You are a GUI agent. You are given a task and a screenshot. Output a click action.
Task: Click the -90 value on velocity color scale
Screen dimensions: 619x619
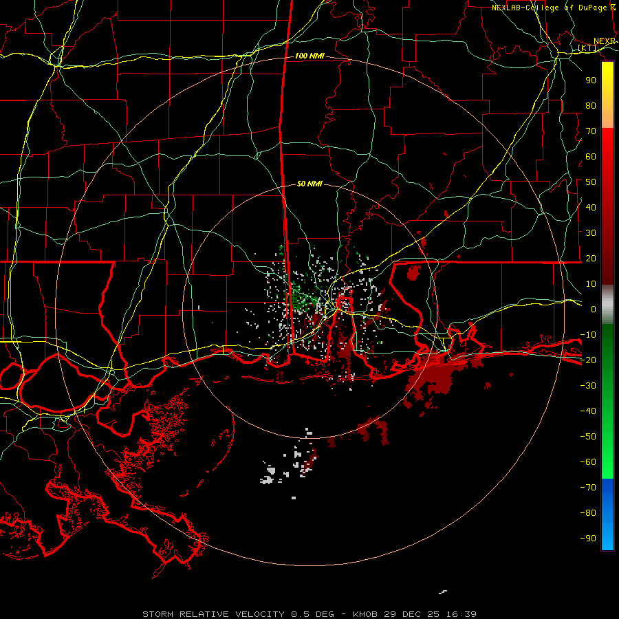tap(588, 539)
